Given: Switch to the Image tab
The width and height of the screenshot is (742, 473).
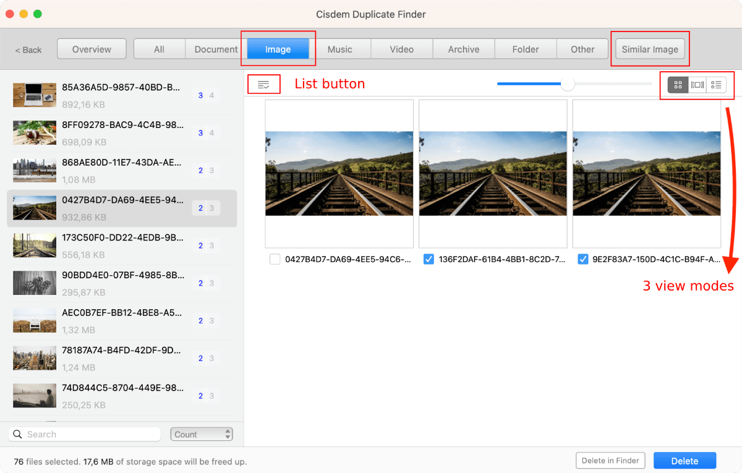Looking at the screenshot, I should tap(278, 49).
